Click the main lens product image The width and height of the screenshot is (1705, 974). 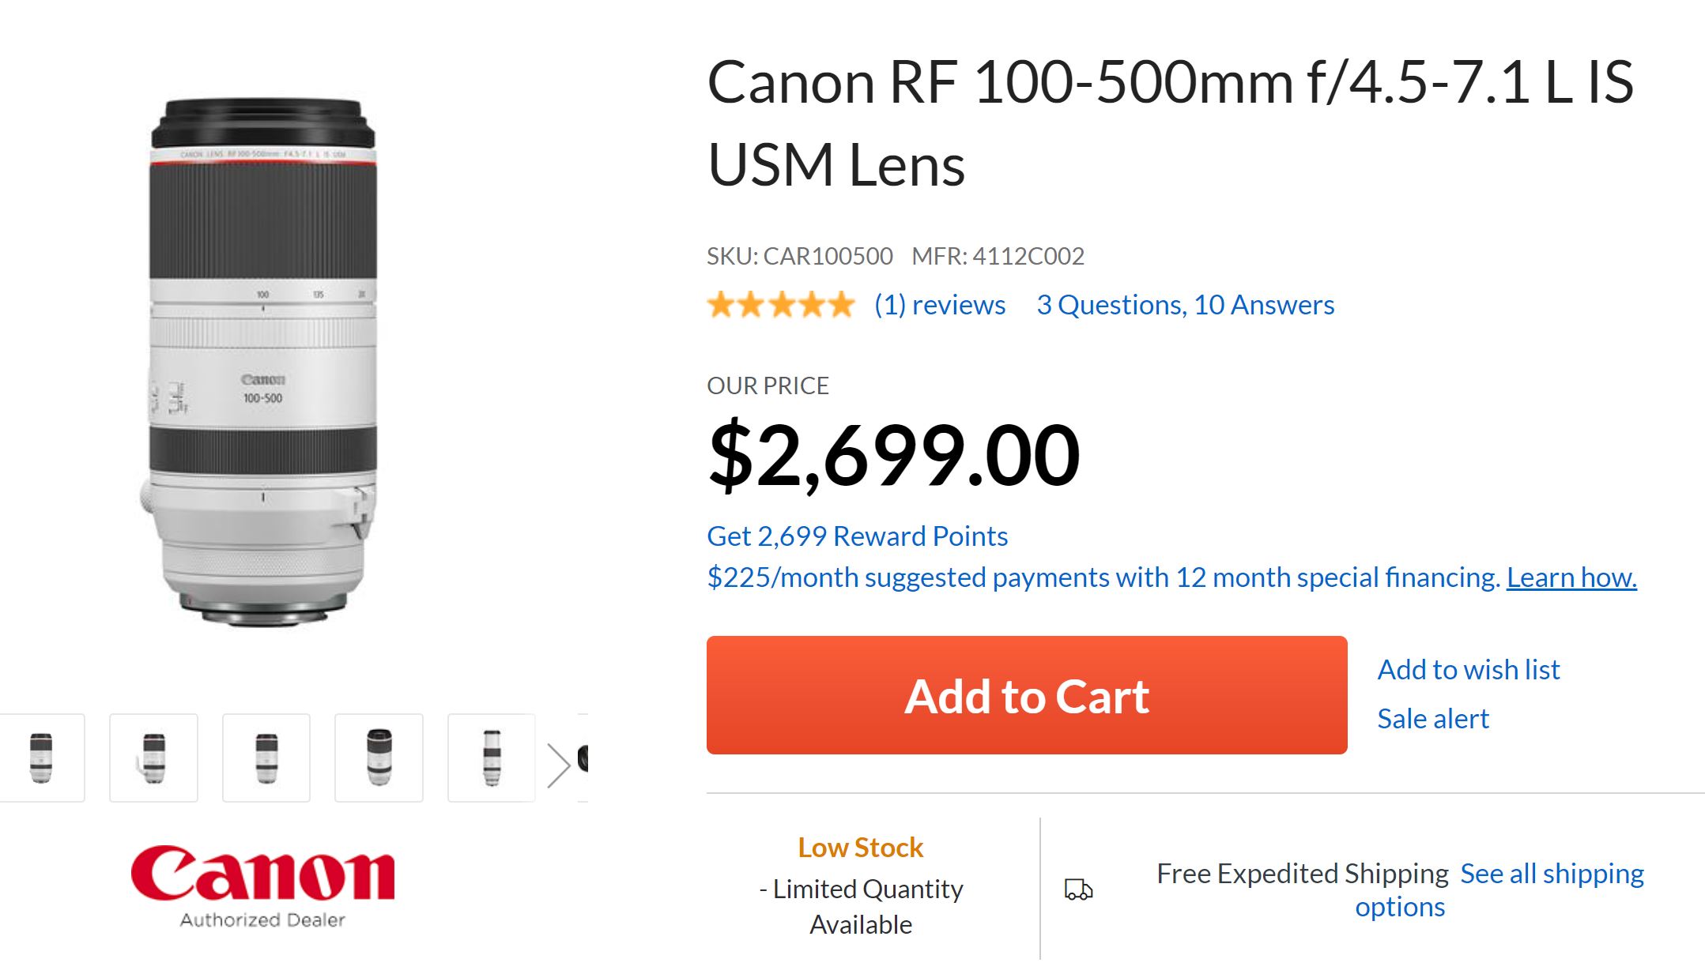[262, 362]
